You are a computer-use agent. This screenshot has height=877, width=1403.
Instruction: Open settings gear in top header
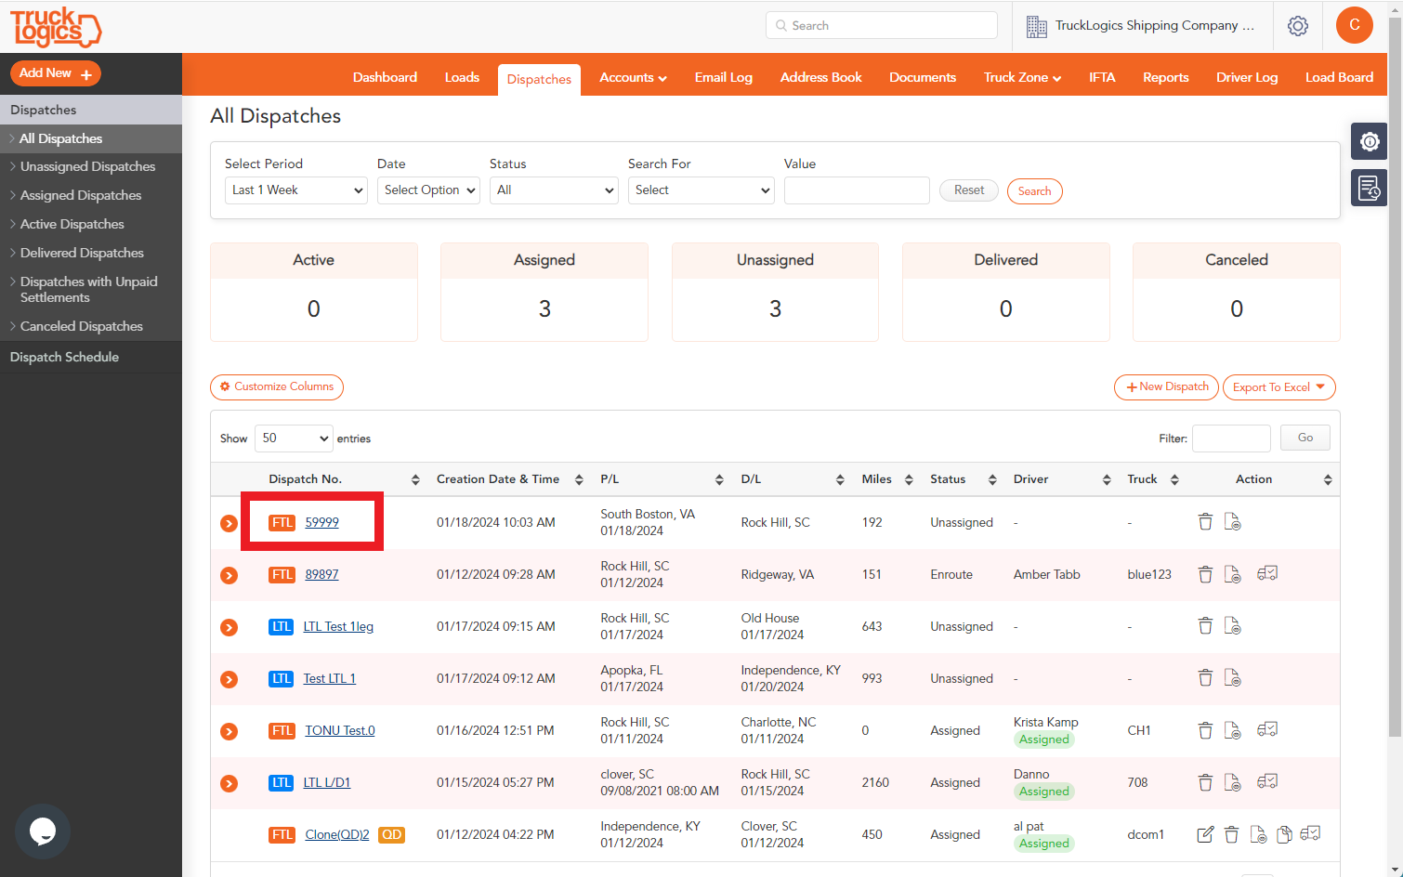[x=1297, y=26]
